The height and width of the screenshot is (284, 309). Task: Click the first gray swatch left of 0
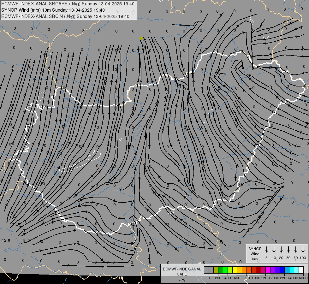click(x=206, y=270)
